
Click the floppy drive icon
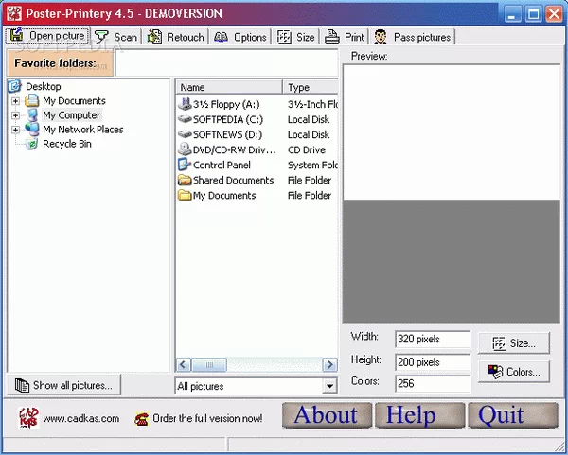point(185,104)
